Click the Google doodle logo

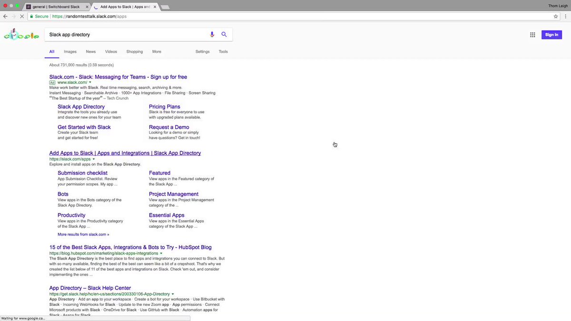21,35
